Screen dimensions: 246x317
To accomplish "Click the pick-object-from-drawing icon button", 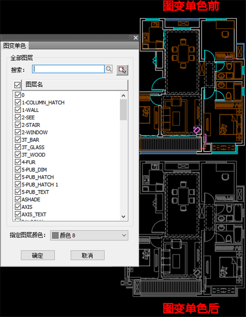I will 122,70.
